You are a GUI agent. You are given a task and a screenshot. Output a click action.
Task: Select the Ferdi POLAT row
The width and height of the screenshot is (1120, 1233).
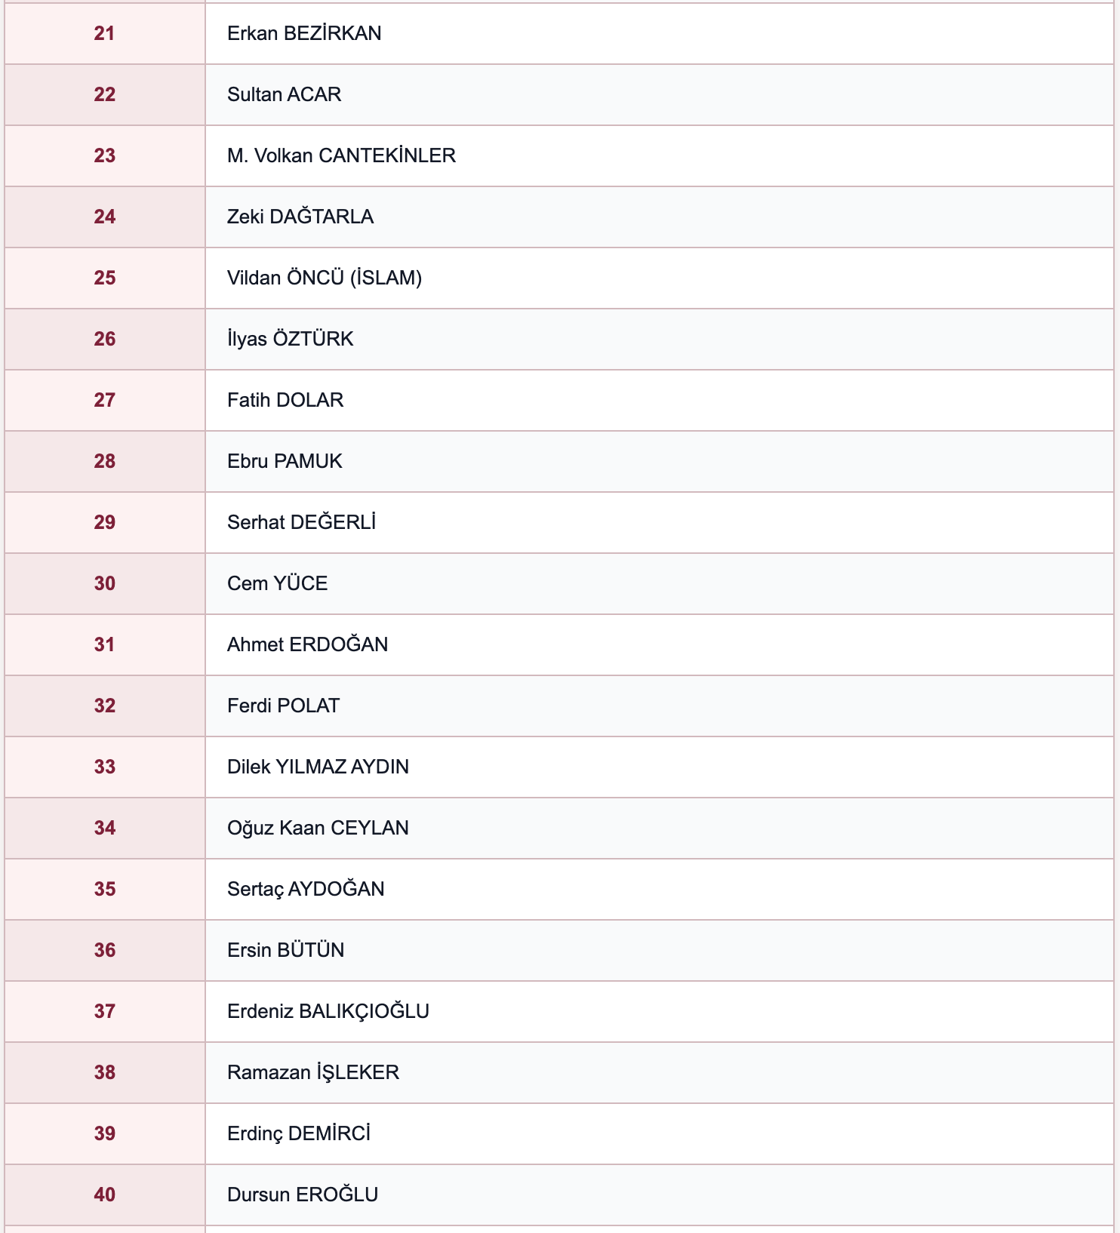point(558,706)
